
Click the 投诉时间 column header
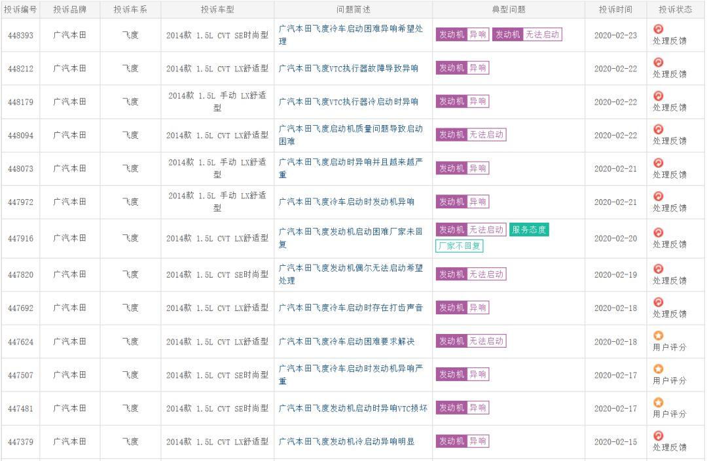point(615,10)
